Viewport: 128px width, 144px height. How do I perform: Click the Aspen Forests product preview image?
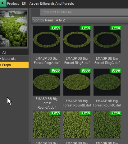click(x=13, y=28)
